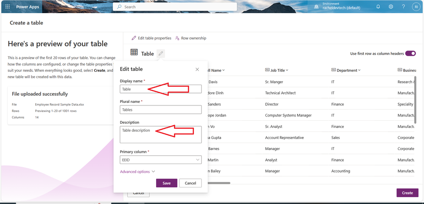The width and height of the screenshot is (424, 204).
Task: Click the Previewing 1-20 of 1001 rows text
Action: 56,111
